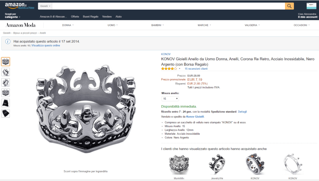Show the last black pouch thumbnail
The height and width of the screenshot is (181, 319).
[x=6, y=113]
